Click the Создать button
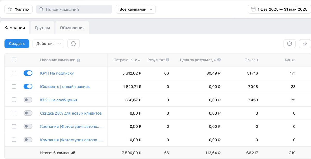 (17, 43)
